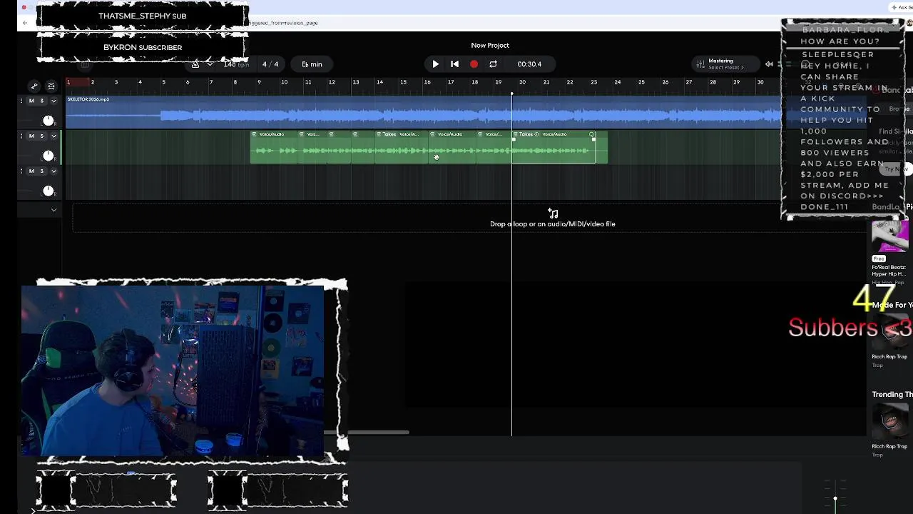913x514 pixels.
Task: Change the 4 / 4 time signature
Action: click(270, 64)
